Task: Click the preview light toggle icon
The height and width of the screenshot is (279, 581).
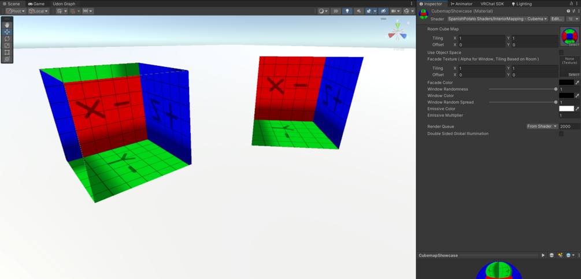Action: coord(560,255)
